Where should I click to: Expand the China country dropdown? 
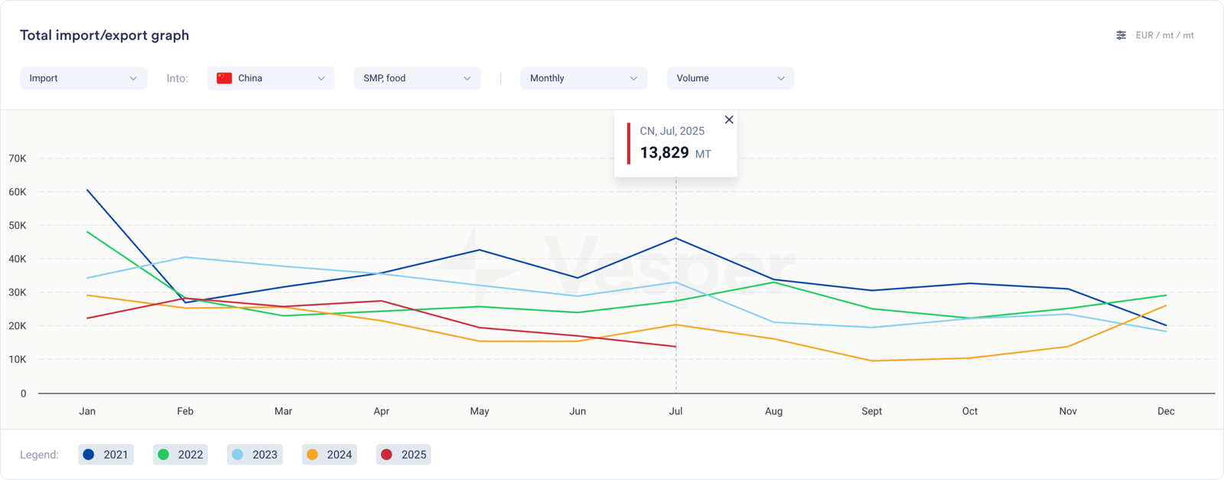(x=271, y=78)
